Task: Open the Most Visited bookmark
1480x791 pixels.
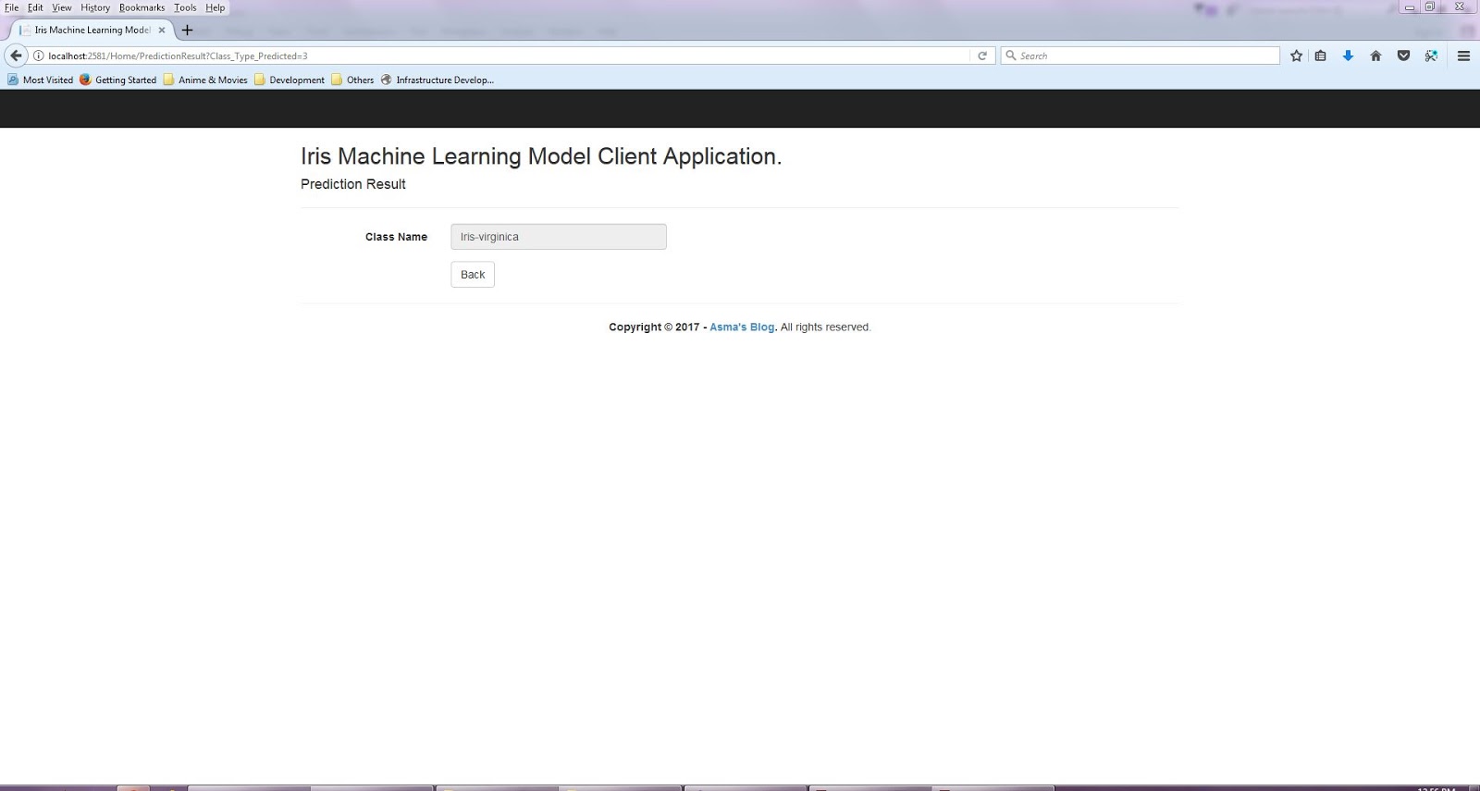Action: tap(40, 80)
